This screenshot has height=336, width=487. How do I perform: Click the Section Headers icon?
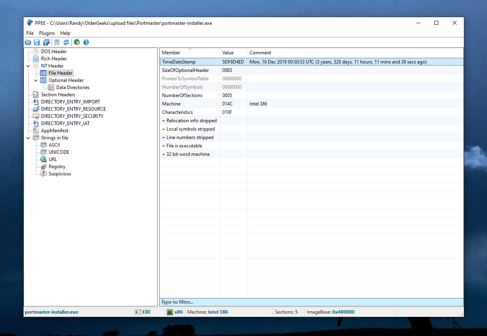click(36, 95)
